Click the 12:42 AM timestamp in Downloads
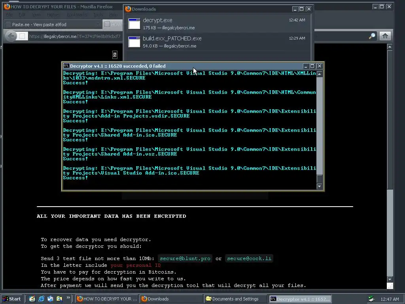 click(x=297, y=20)
